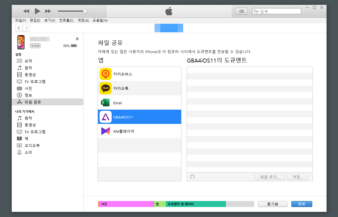338x217 pixels.
Task: Open the 계정(A) menu
Action: (x=83, y=21)
